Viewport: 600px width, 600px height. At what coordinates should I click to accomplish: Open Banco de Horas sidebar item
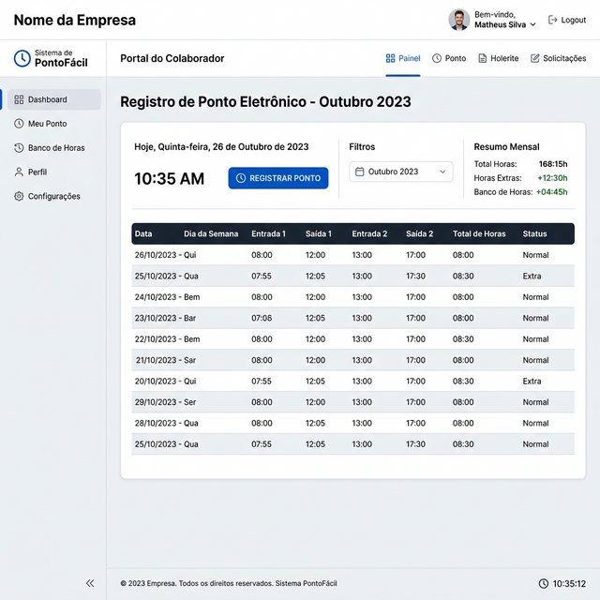point(55,148)
